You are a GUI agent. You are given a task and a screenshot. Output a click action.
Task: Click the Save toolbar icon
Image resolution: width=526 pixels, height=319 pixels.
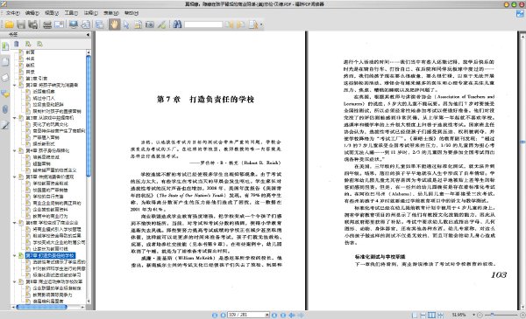[21, 24]
